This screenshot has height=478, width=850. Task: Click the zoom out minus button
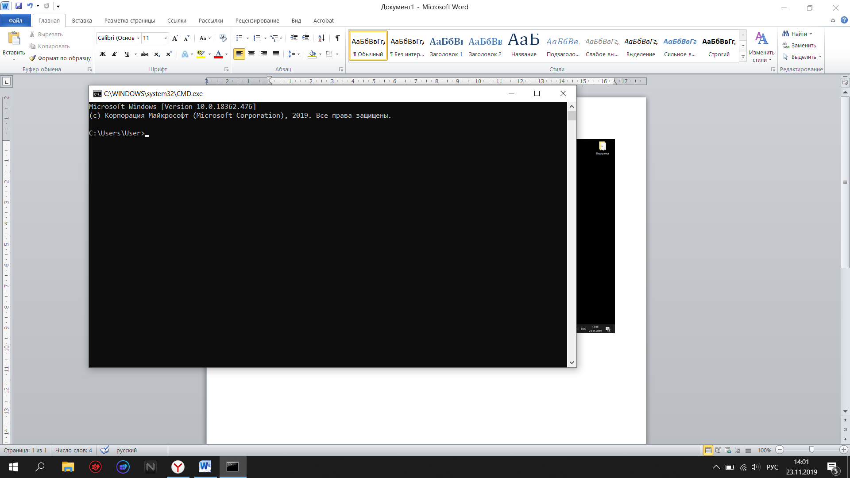[780, 450]
